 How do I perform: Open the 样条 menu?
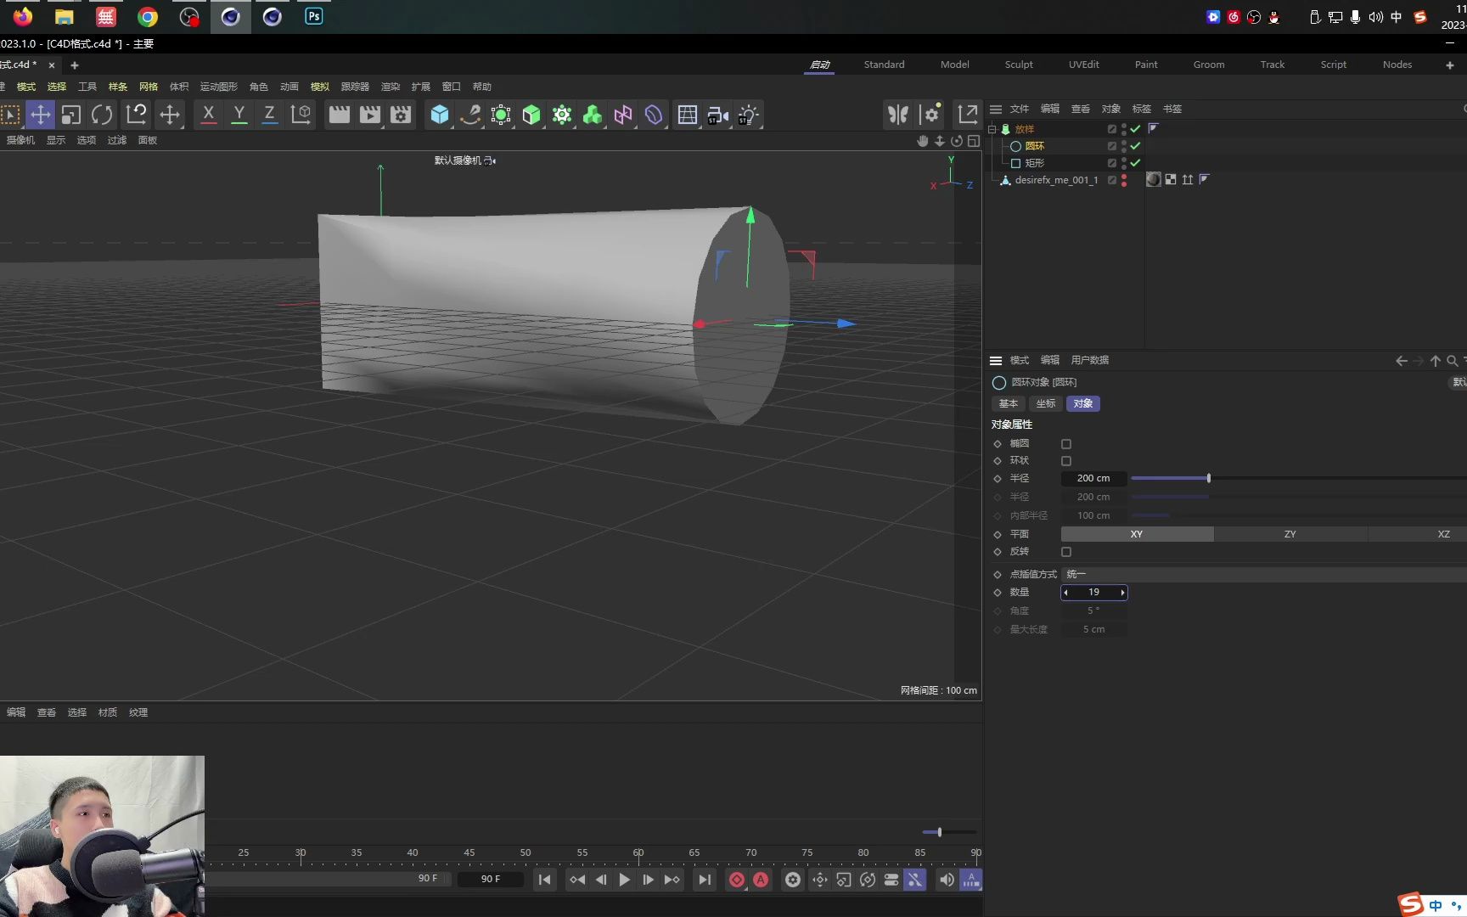coord(117,87)
